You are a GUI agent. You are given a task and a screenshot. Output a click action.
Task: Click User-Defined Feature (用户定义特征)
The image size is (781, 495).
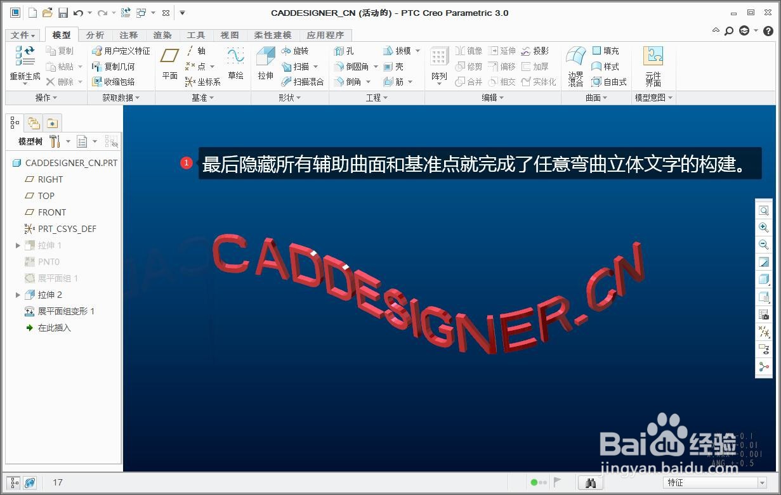[x=121, y=51]
